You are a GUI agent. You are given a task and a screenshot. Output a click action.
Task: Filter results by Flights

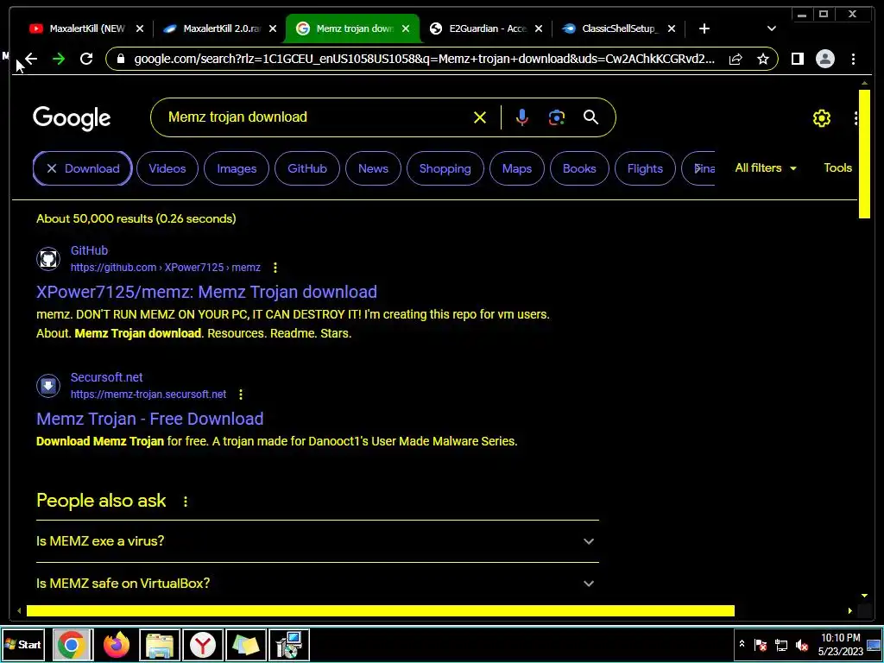645,168
